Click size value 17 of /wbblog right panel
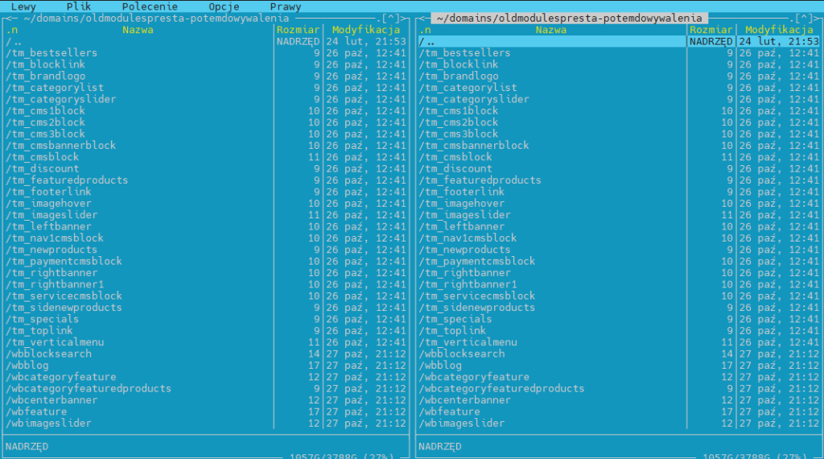Image resolution: width=824 pixels, height=459 pixels. 727,366
